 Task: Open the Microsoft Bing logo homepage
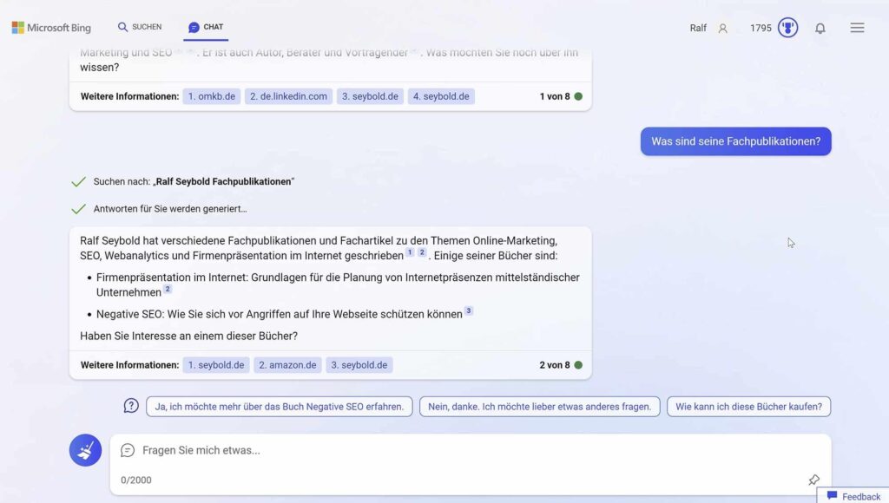51,27
